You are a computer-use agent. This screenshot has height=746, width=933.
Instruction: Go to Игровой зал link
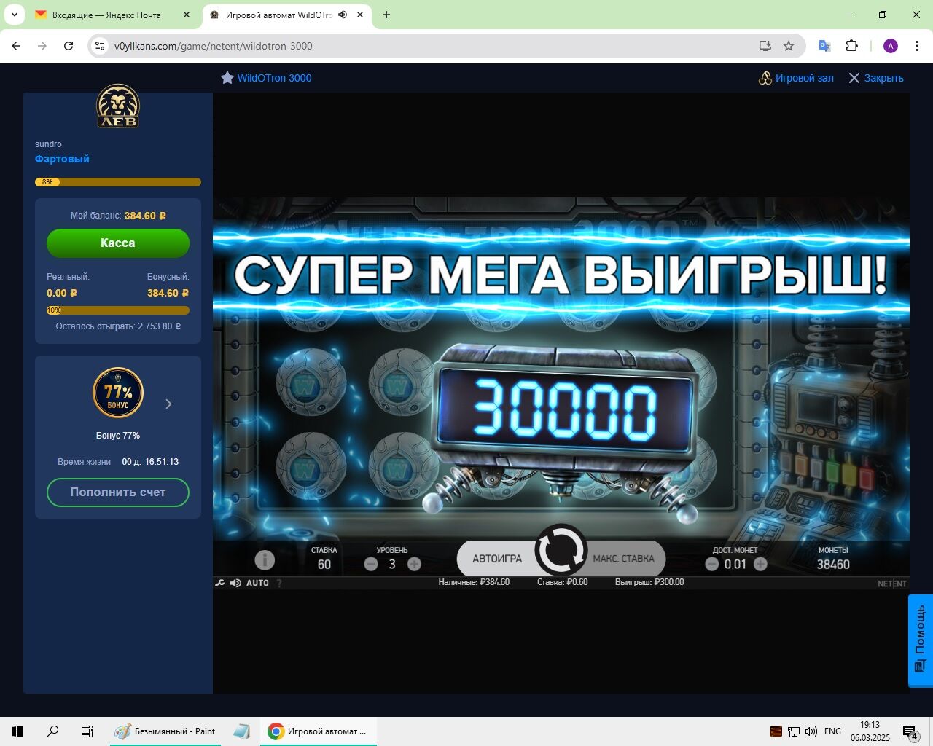796,78
